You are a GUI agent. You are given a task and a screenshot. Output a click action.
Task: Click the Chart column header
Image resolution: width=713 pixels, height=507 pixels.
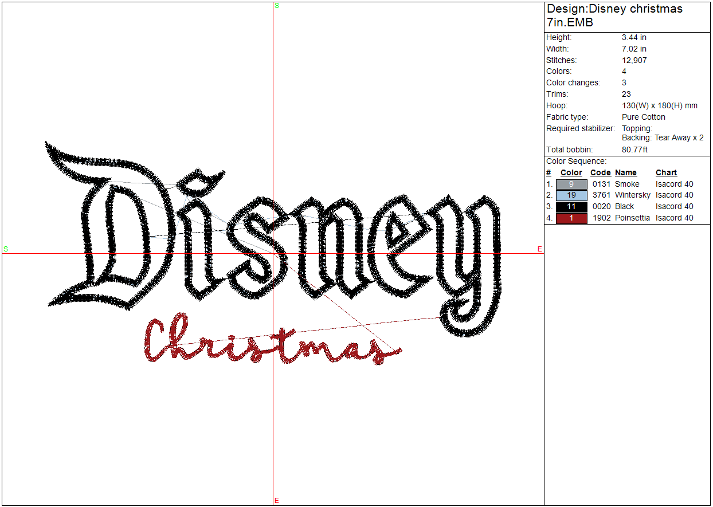pyautogui.click(x=666, y=173)
